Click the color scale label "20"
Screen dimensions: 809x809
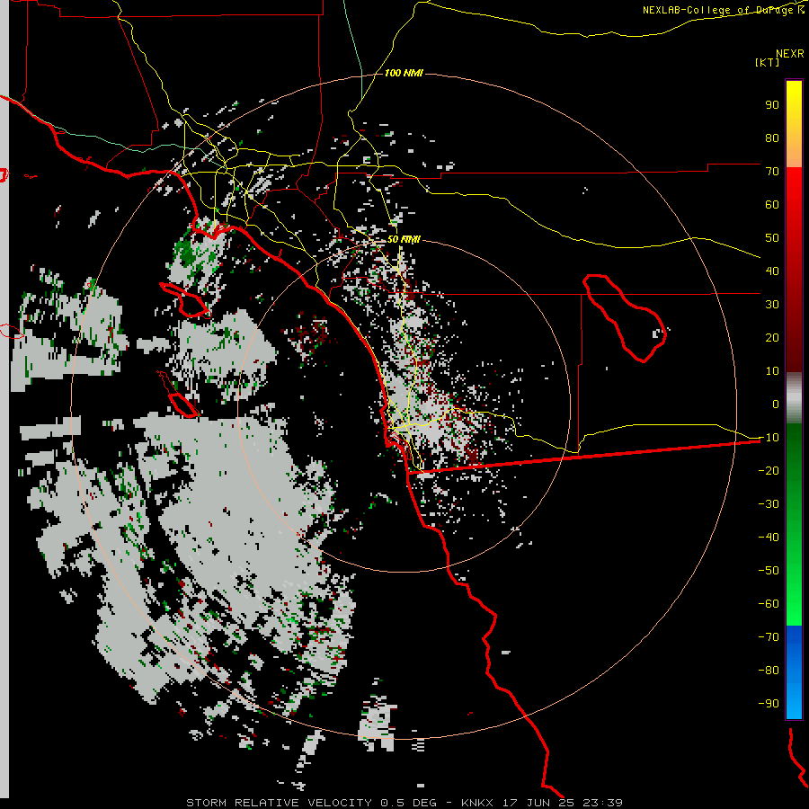click(x=772, y=337)
